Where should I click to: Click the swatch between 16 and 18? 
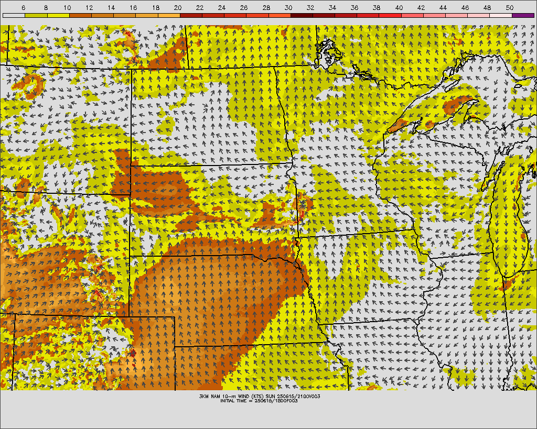pyautogui.click(x=147, y=15)
